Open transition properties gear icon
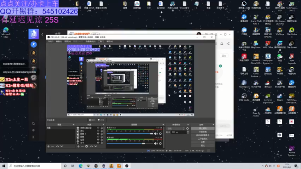The image size is (301, 169). (x=187, y=128)
